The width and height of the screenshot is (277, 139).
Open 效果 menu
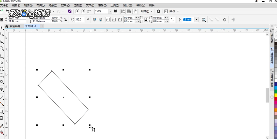coord(65,5)
